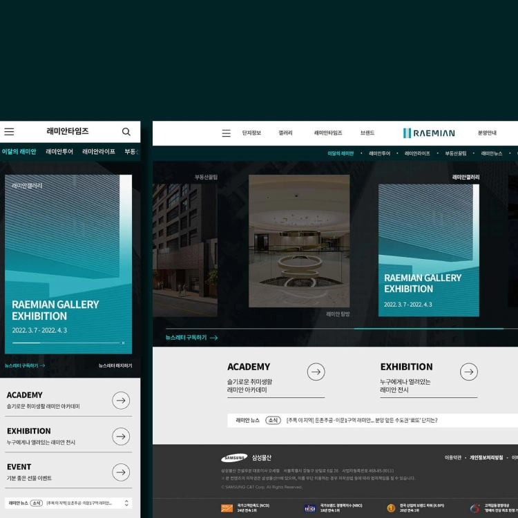Click the RAEMIAN logo in header
Viewport: 518px width, 518px height.
429,133
